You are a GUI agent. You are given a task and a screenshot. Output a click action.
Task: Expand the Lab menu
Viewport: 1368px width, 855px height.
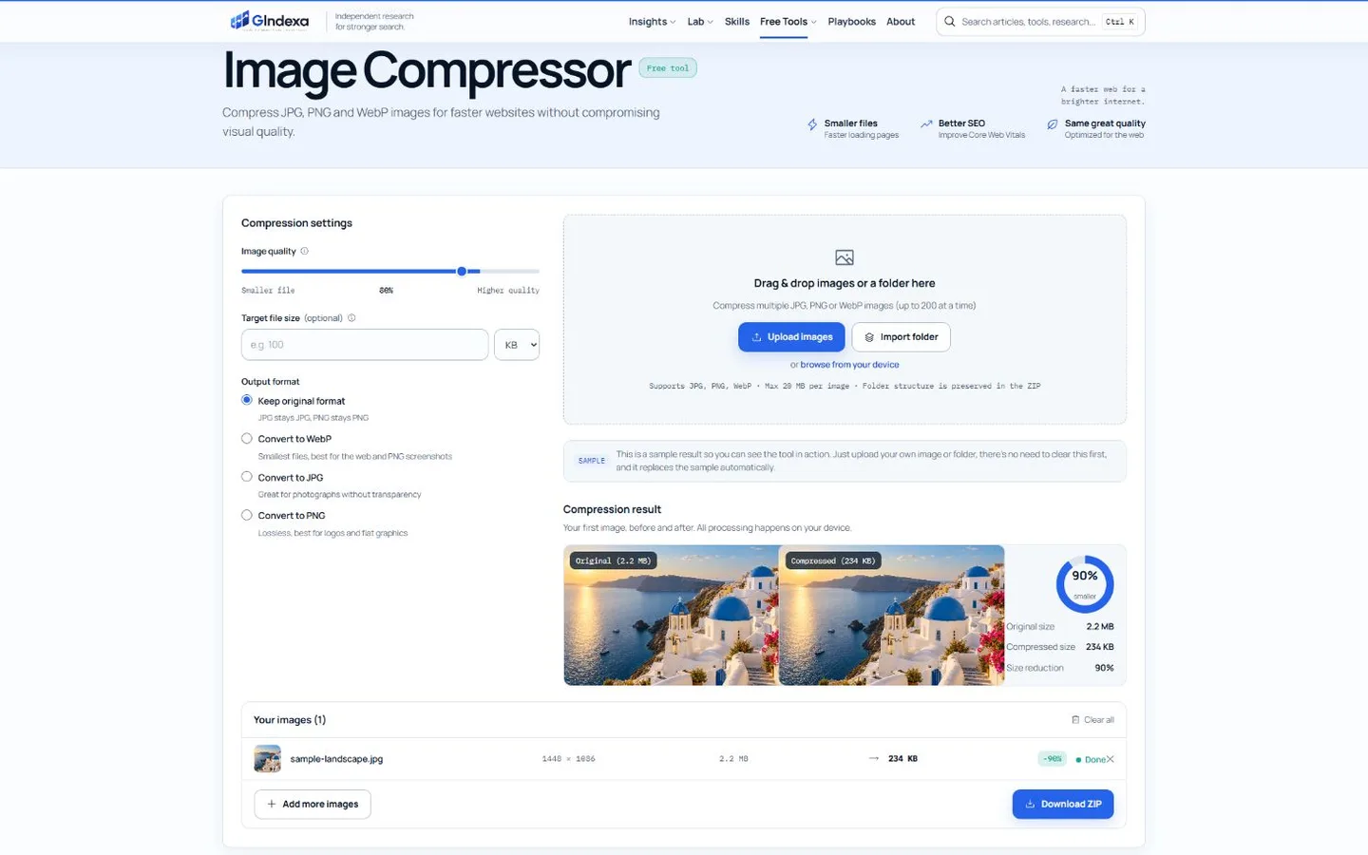(700, 22)
